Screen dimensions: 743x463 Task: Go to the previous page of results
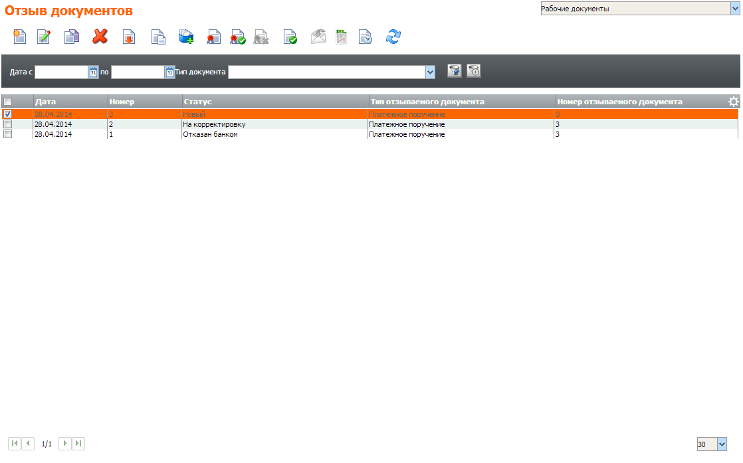coord(28,444)
